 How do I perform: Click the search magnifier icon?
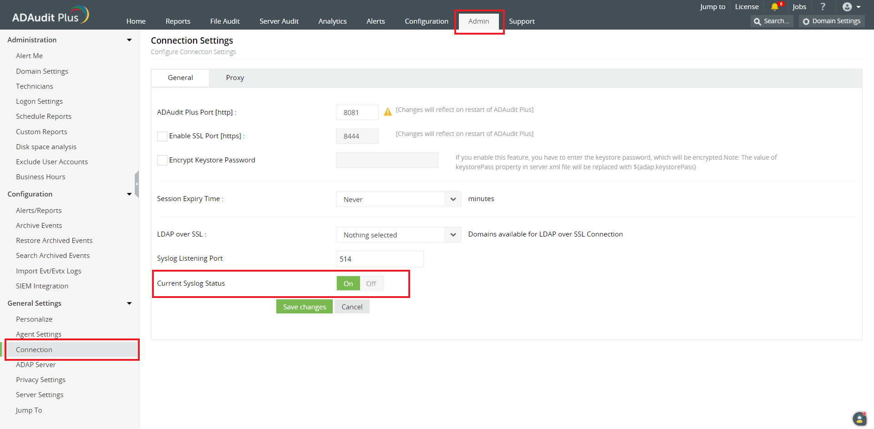click(x=757, y=21)
